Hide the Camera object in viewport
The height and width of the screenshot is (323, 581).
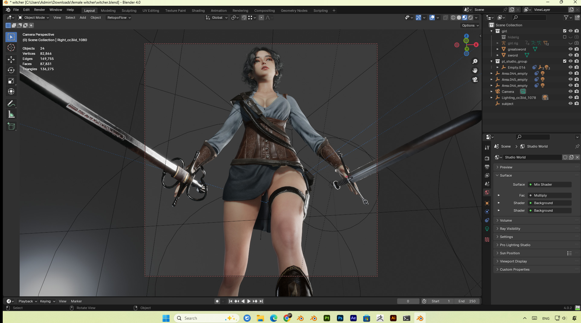point(570,91)
